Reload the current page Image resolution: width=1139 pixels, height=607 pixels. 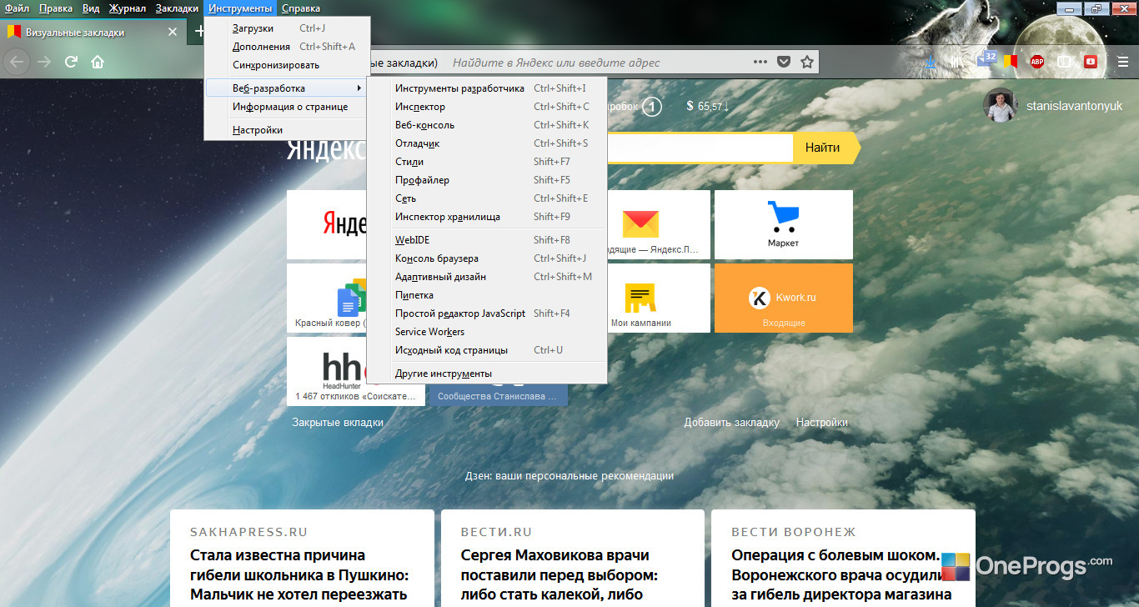point(72,62)
